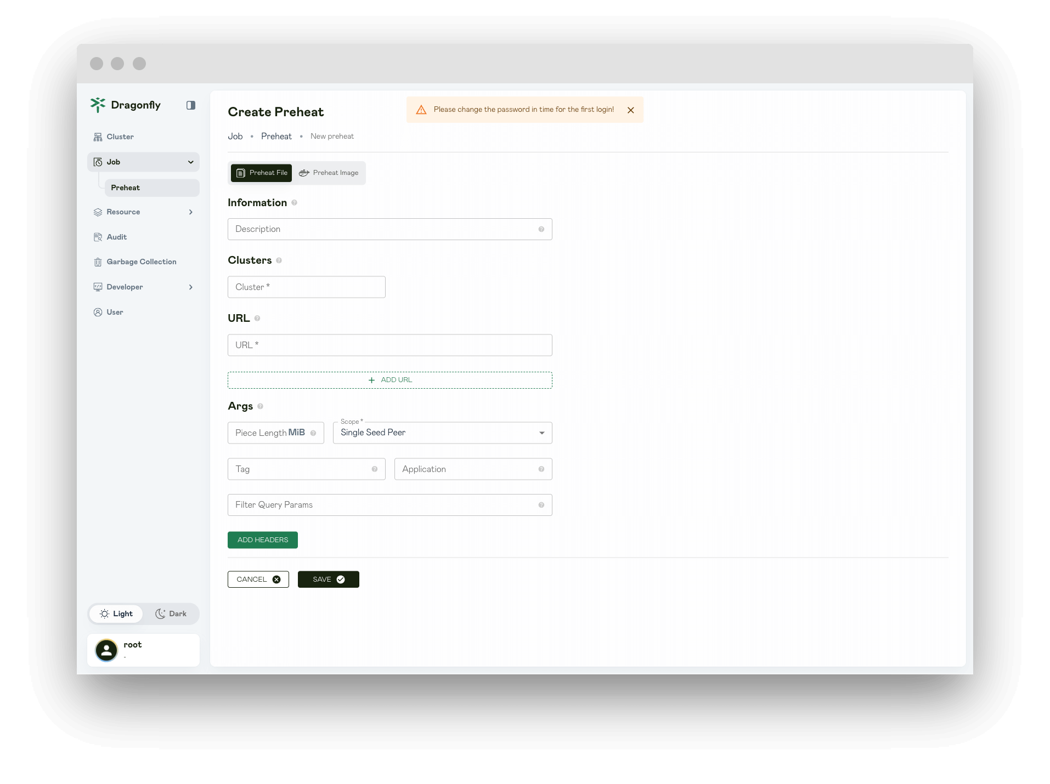
Task: Click the Information help icon
Action: [295, 203]
